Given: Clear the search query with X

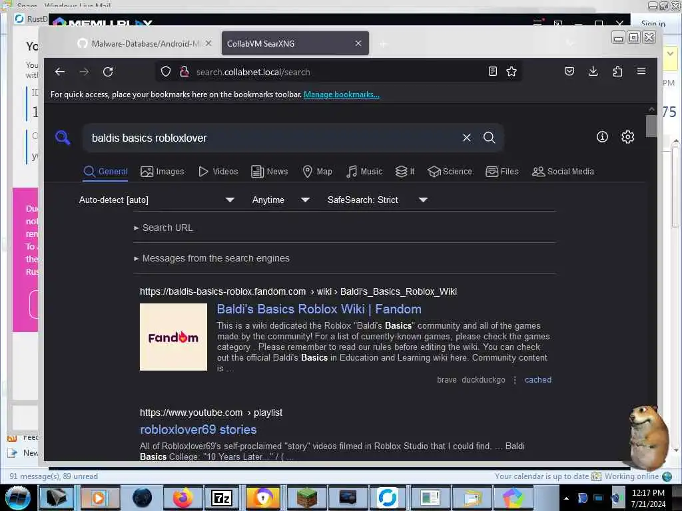Looking at the screenshot, I should 467,138.
